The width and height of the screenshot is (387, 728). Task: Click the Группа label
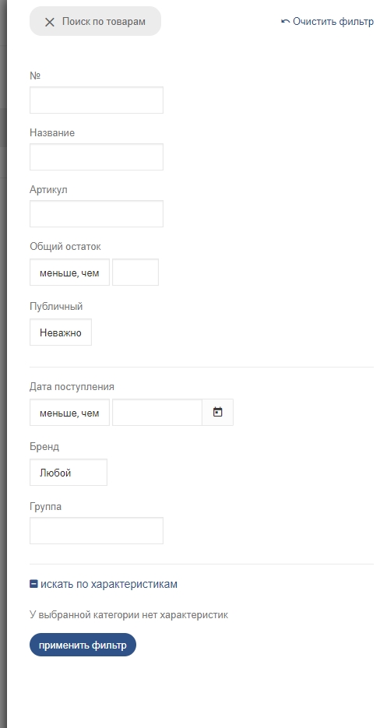45,507
